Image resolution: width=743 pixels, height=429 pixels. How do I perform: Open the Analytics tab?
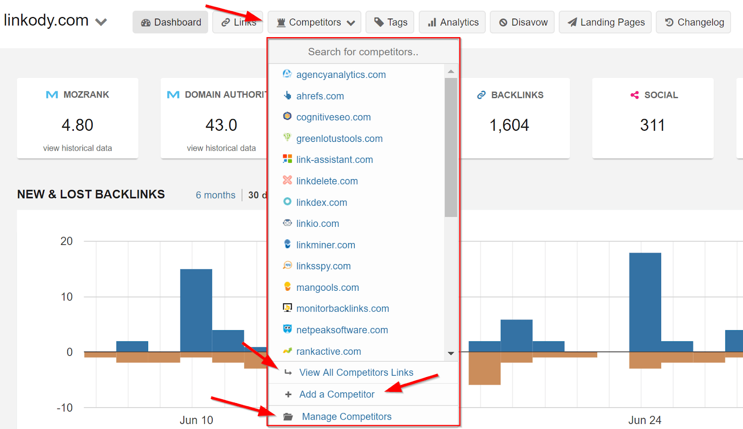[x=452, y=22]
